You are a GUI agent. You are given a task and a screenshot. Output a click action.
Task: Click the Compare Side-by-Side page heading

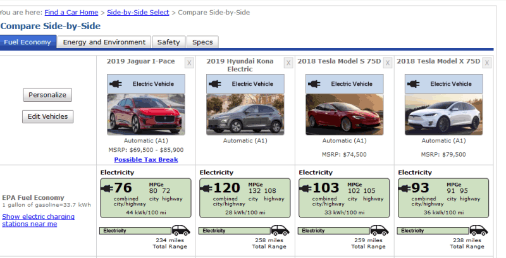tap(51, 26)
